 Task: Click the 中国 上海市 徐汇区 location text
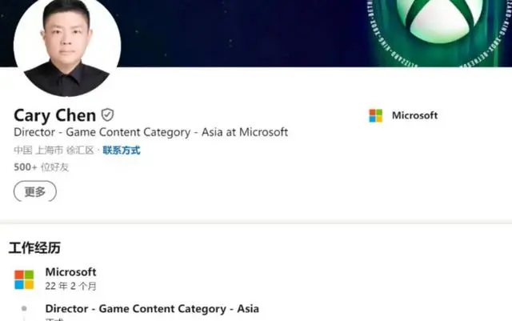pyautogui.click(x=54, y=150)
